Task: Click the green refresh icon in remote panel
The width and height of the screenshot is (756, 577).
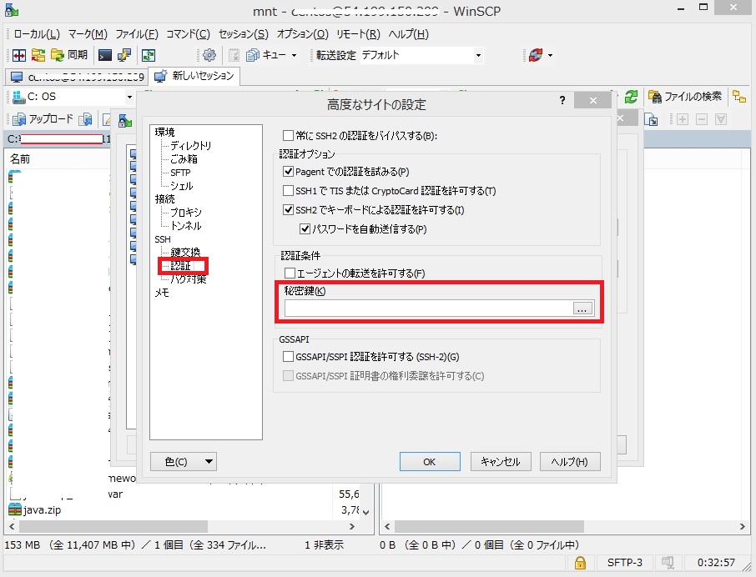Action: 631,97
